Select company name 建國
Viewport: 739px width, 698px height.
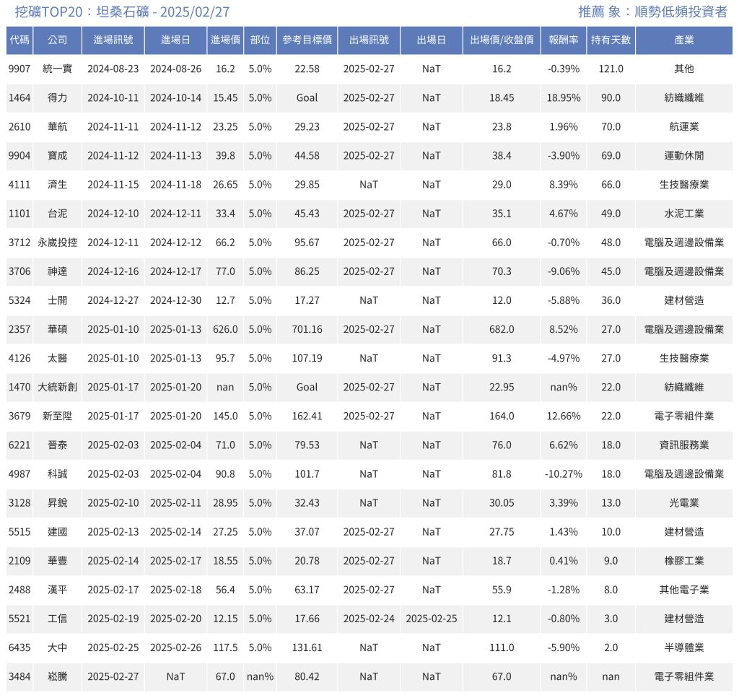coord(58,532)
